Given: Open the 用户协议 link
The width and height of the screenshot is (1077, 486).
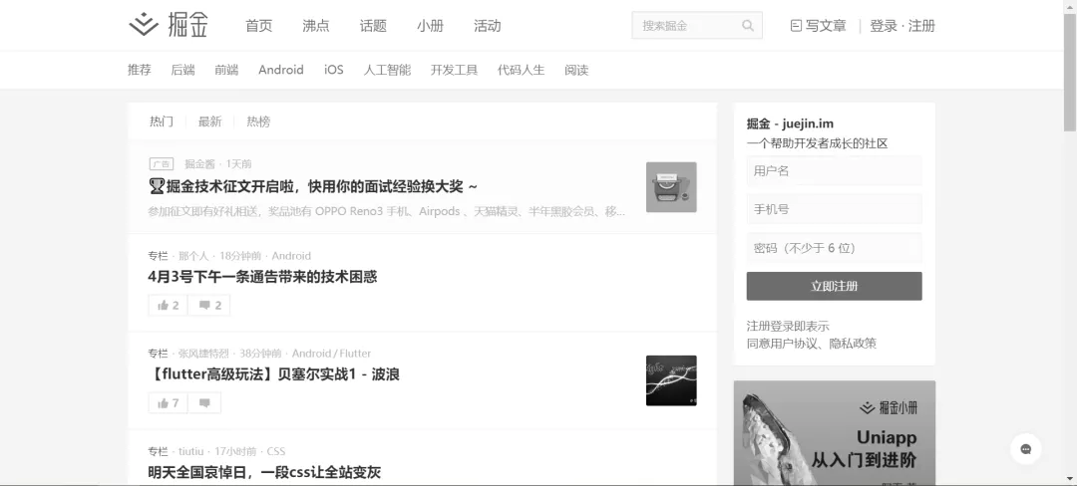Looking at the screenshot, I should click(x=796, y=343).
